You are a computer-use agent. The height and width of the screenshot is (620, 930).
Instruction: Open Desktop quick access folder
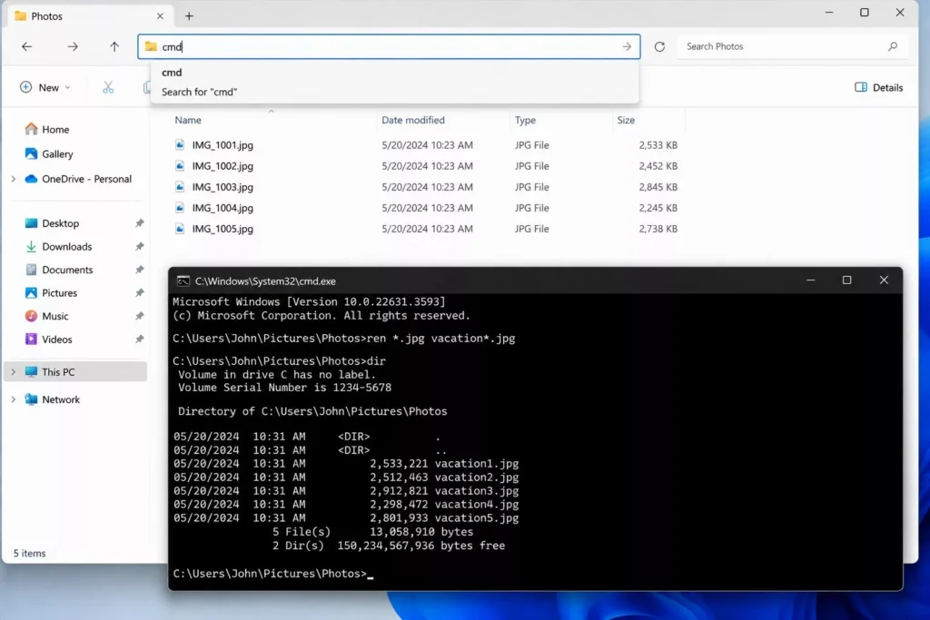click(x=52, y=223)
